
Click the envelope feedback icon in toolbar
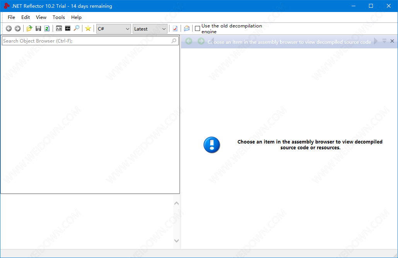click(187, 29)
